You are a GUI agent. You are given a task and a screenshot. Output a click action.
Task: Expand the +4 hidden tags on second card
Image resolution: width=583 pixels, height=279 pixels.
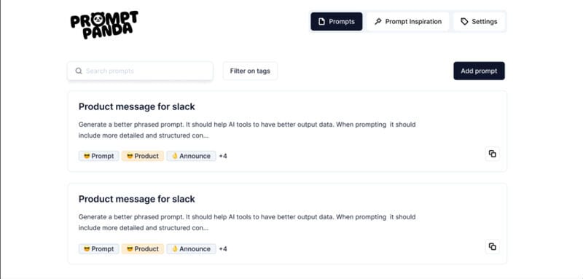coord(223,249)
